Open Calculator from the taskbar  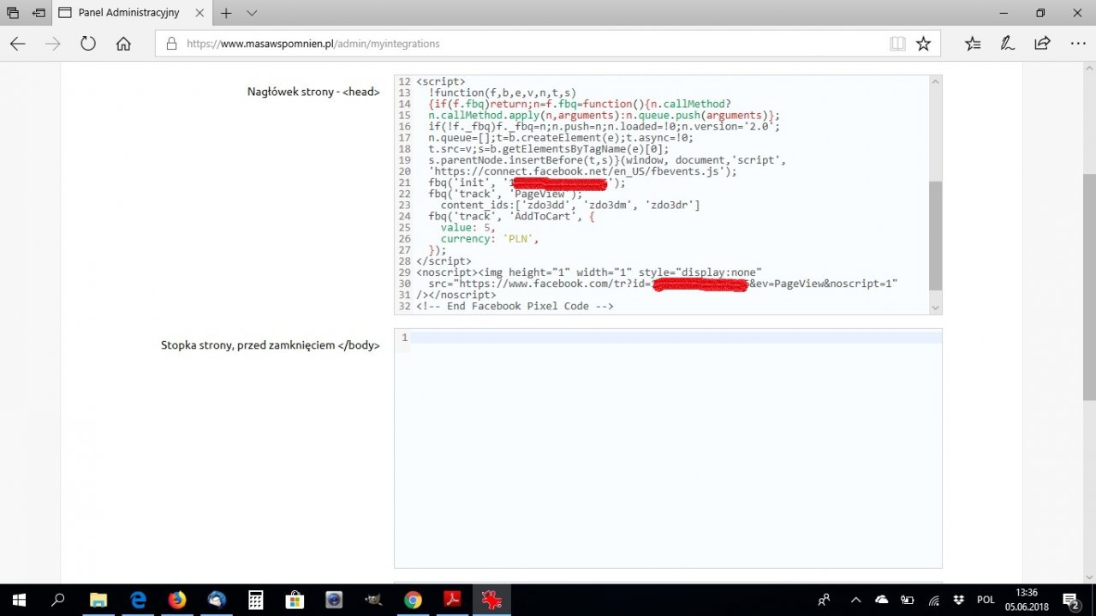pyautogui.click(x=256, y=600)
